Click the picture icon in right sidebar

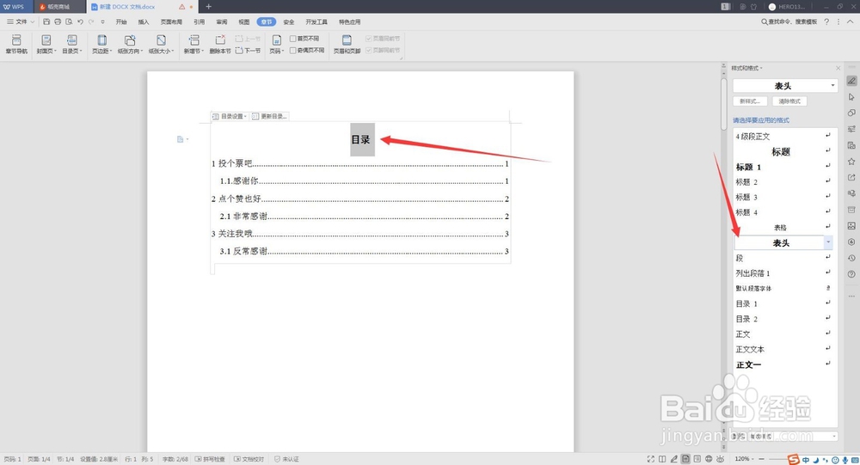851,225
